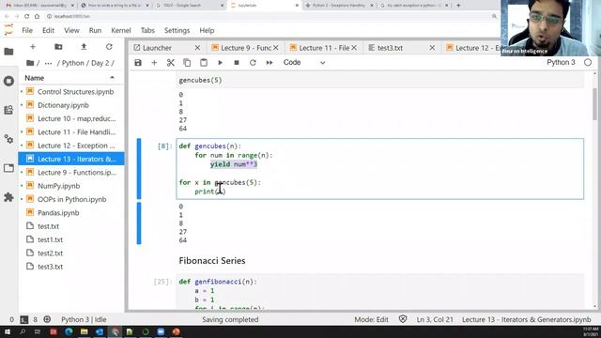Close the Launcher tab
The image size is (601, 338).
point(198,48)
